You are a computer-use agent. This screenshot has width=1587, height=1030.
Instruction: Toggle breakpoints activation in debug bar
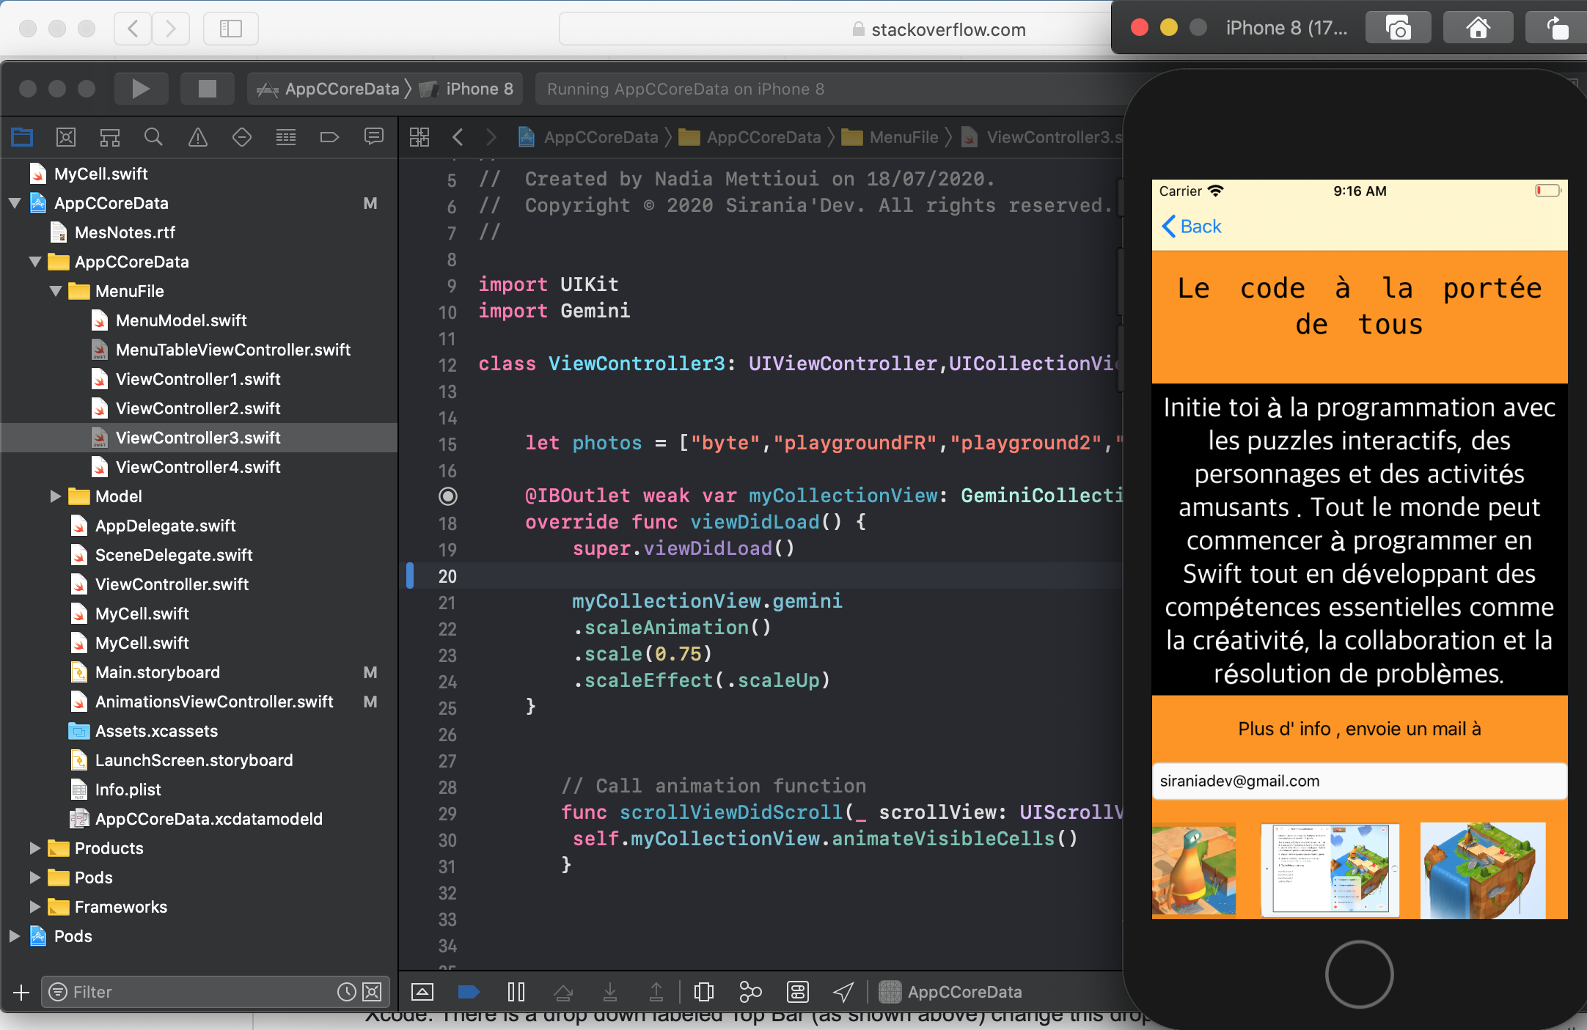coord(469,992)
